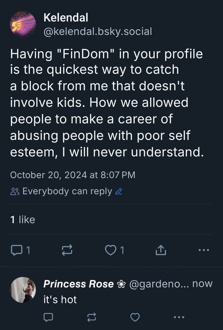Open the Kelendal display name link
The height and width of the screenshot is (330, 223).
pyautogui.click(x=66, y=18)
